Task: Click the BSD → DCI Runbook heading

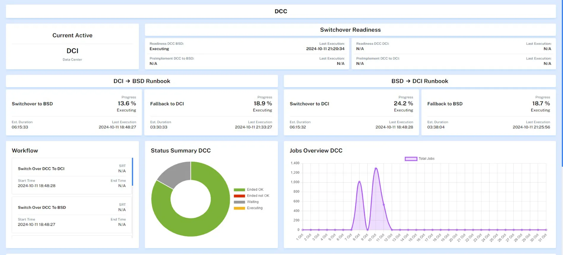Action: (x=420, y=81)
